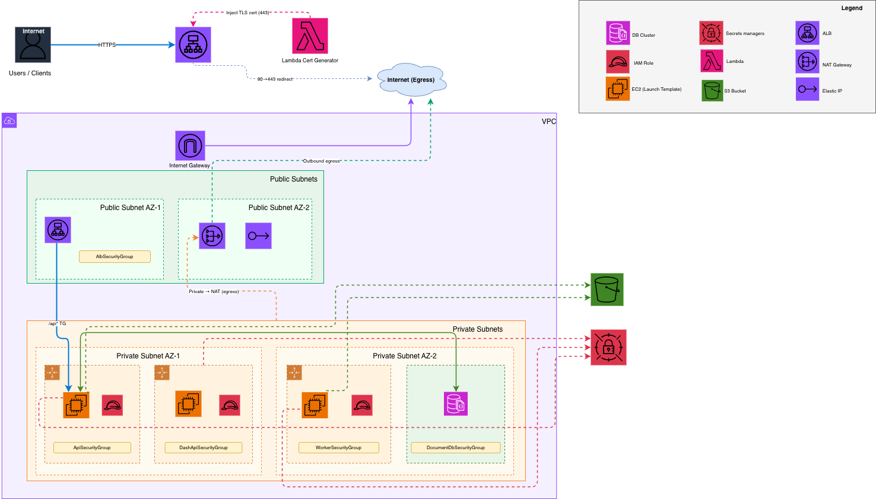The height and width of the screenshot is (499, 876).
Task: Click the 'Public Subnet AZ-1' title
Action: pos(131,208)
